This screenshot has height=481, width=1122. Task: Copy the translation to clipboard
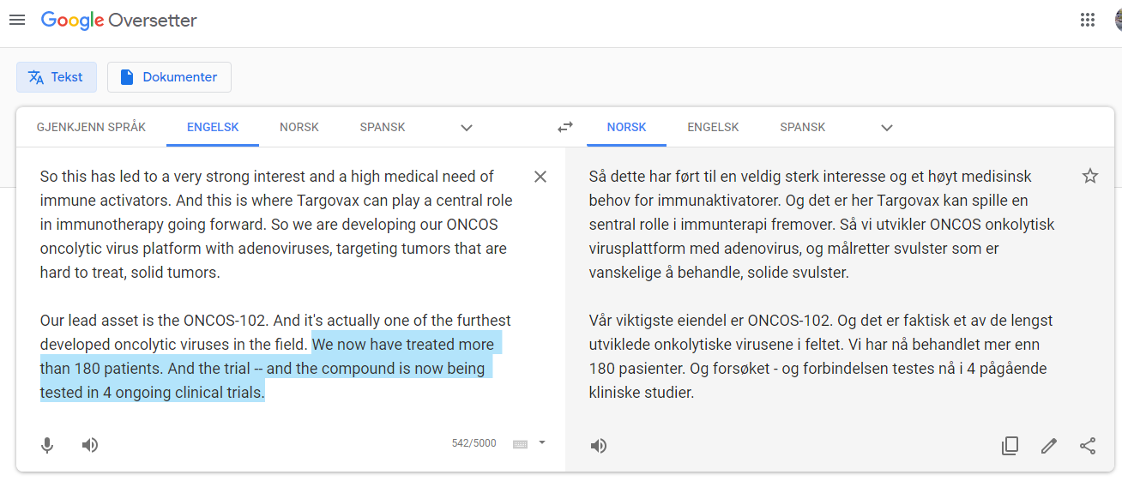click(1010, 446)
